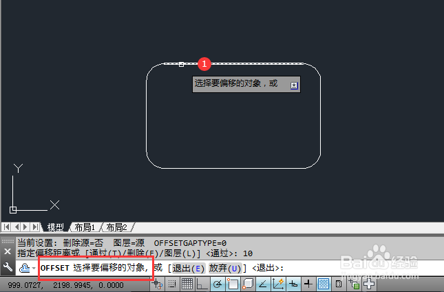The width and height of the screenshot is (444, 292).
Task: Toggle Dynamic UCS lightning icon
Action: (x=278, y=284)
